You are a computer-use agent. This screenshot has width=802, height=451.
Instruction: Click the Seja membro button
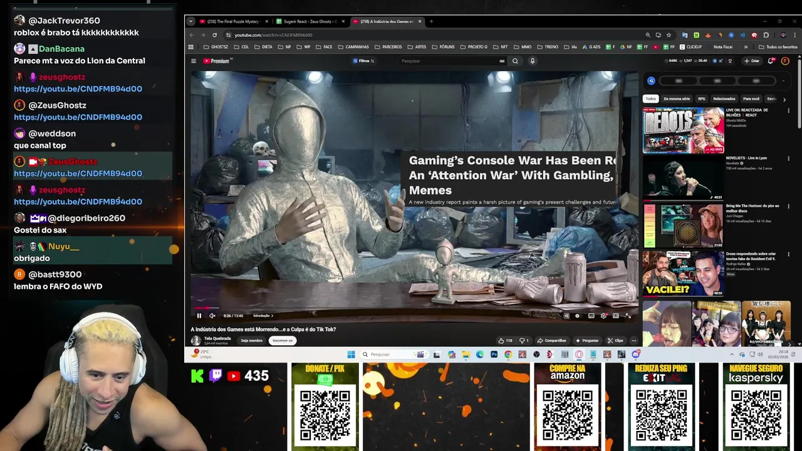[251, 341]
